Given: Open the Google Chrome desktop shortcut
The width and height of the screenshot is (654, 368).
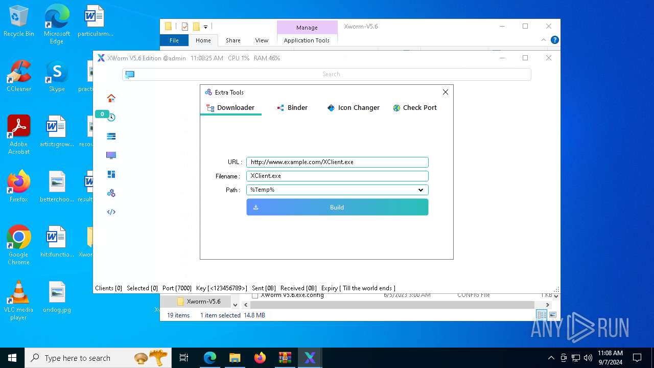Looking at the screenshot, I should (x=19, y=246).
